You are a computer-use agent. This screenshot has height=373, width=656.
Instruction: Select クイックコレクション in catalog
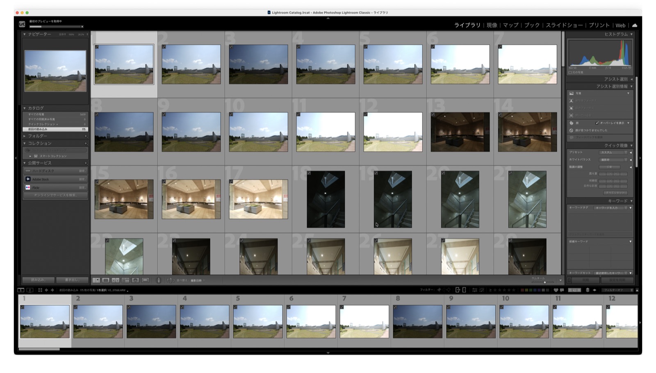pyautogui.click(x=55, y=124)
